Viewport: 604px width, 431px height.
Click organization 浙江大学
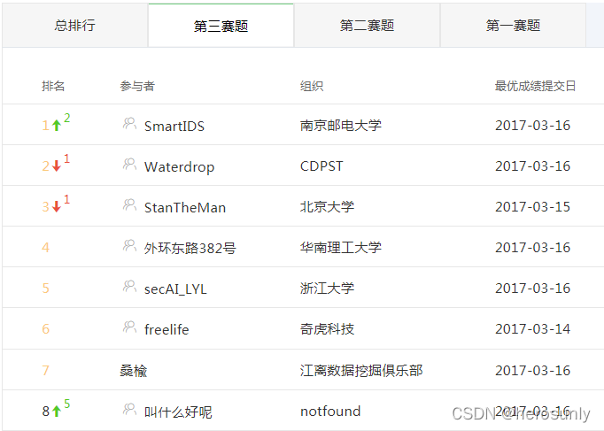[327, 289]
